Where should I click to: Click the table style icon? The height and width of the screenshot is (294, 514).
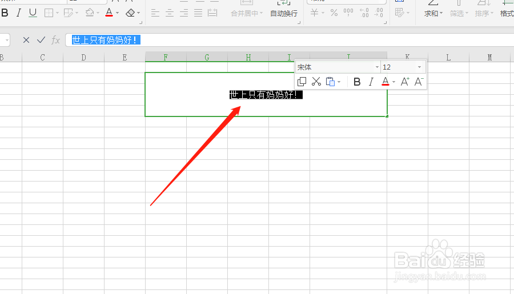pyautogui.click(x=400, y=13)
